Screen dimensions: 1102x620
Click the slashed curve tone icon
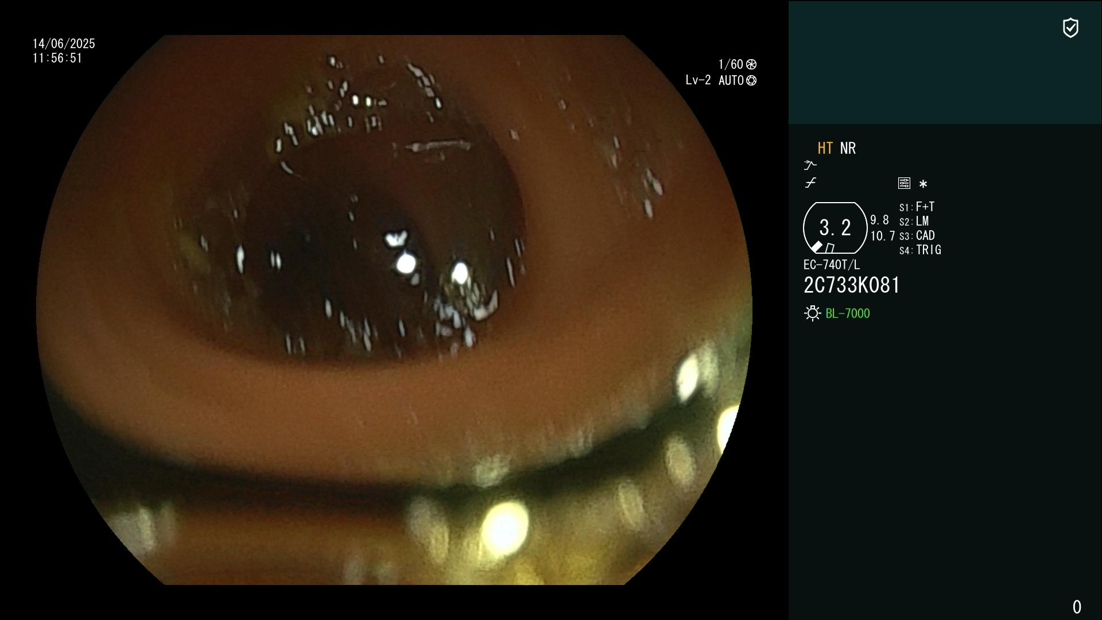click(810, 183)
